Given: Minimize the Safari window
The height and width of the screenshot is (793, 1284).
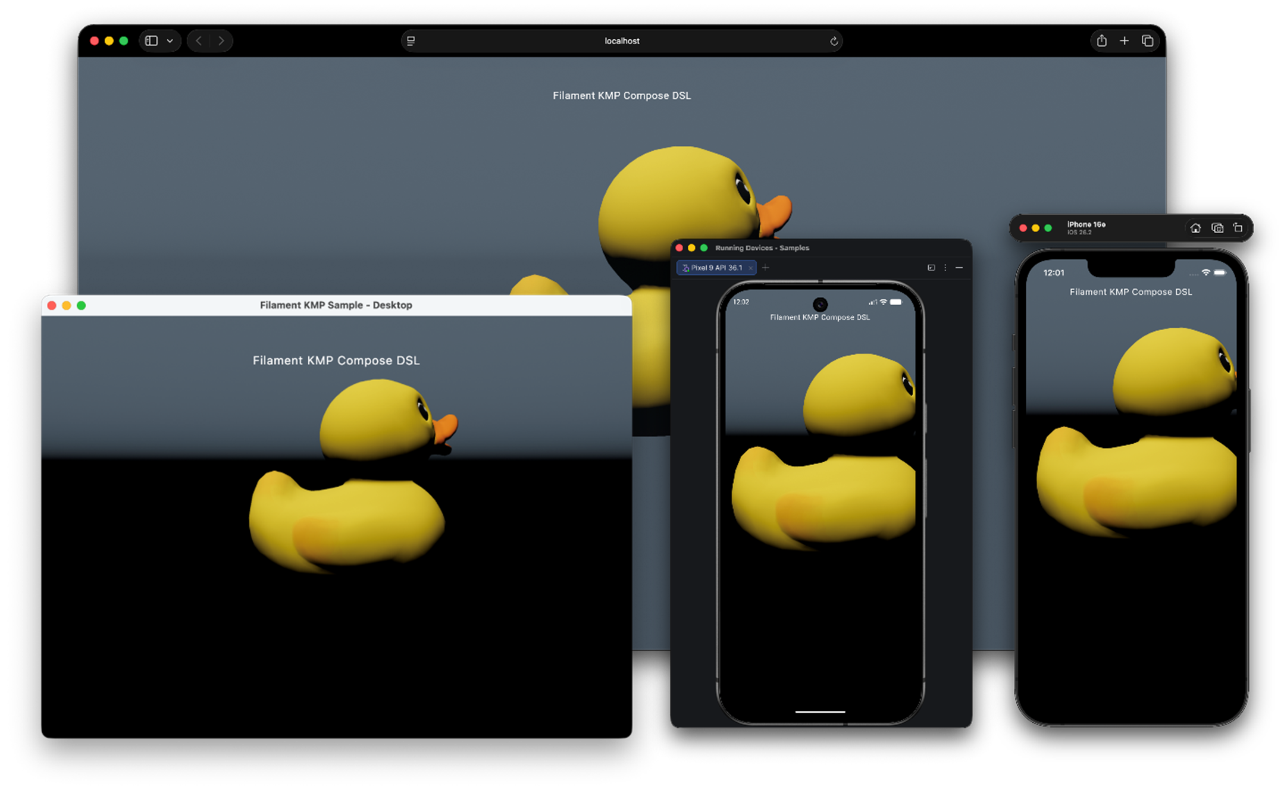Looking at the screenshot, I should 109,40.
